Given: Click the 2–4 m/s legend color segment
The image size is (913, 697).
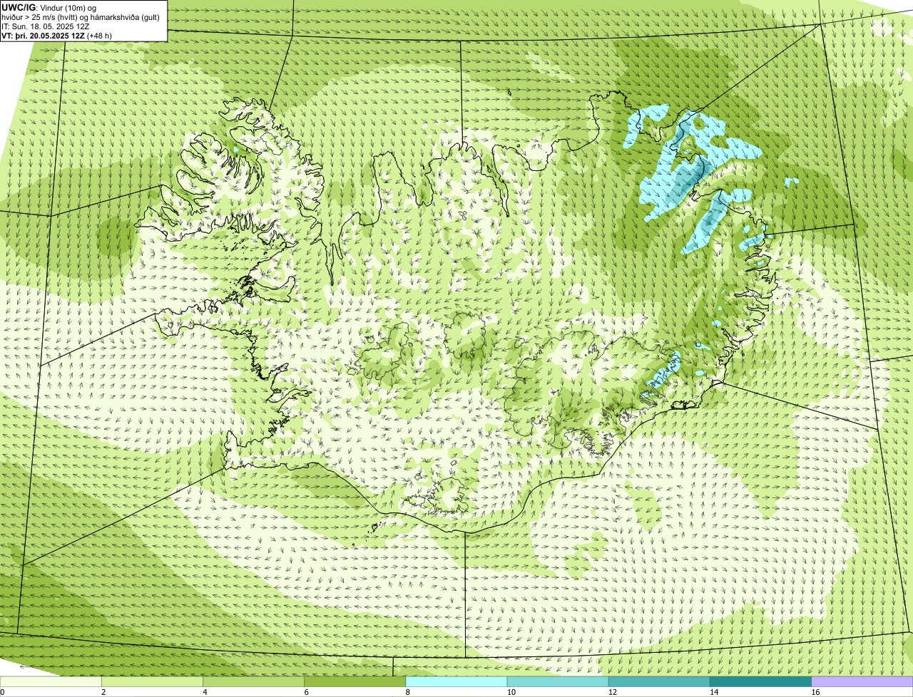Looking at the screenshot, I should pyautogui.click(x=152, y=681).
